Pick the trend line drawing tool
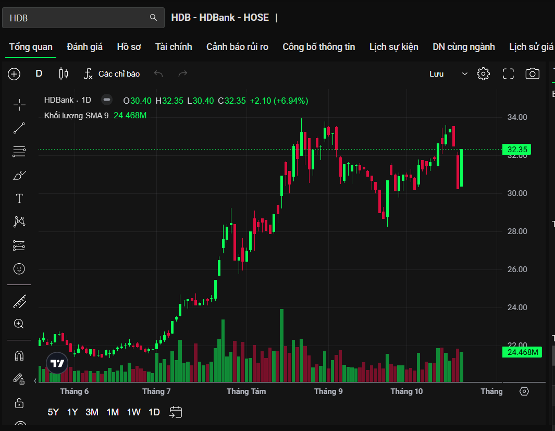The height and width of the screenshot is (431, 555). click(x=19, y=128)
